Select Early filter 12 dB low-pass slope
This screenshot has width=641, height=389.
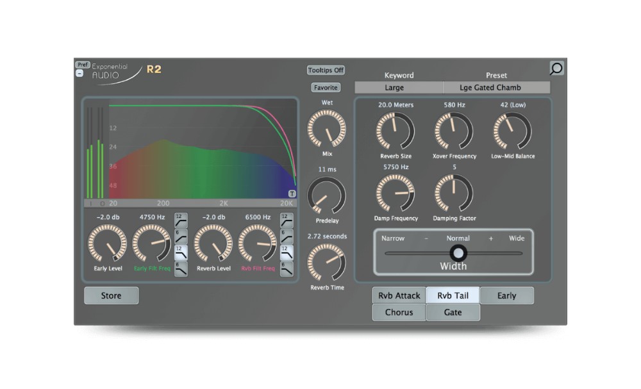181,252
